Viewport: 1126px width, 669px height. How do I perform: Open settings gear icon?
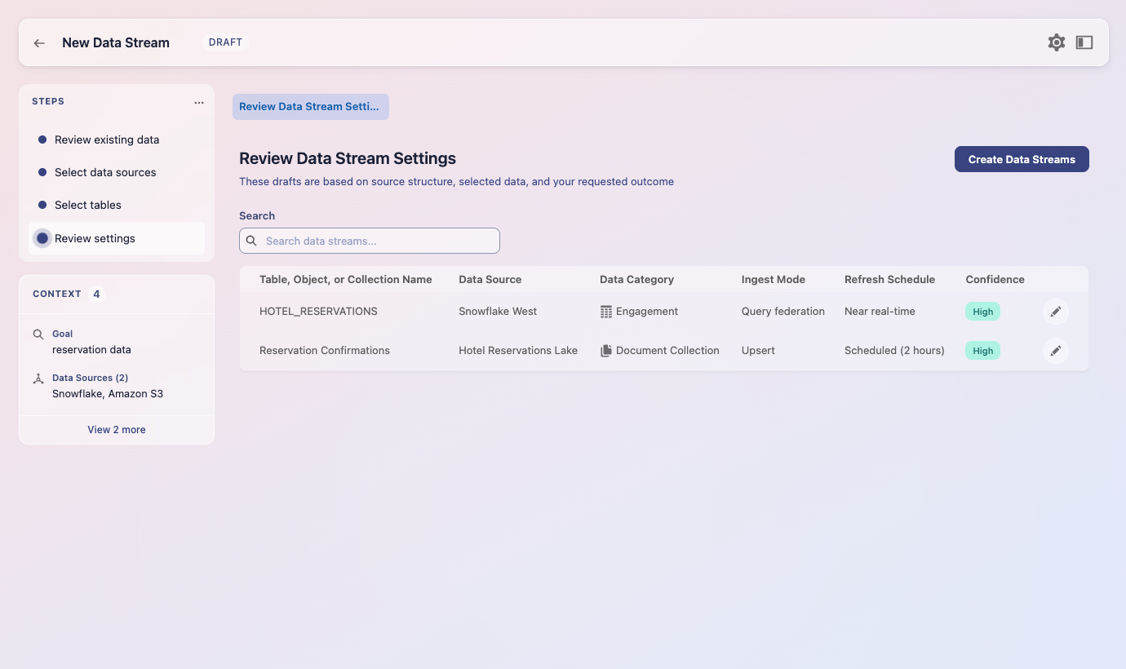[1057, 42]
